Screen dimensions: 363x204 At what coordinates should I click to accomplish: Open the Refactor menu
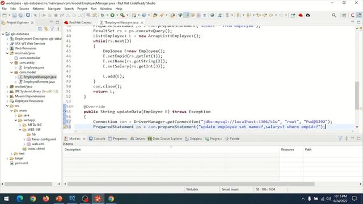[39, 8]
